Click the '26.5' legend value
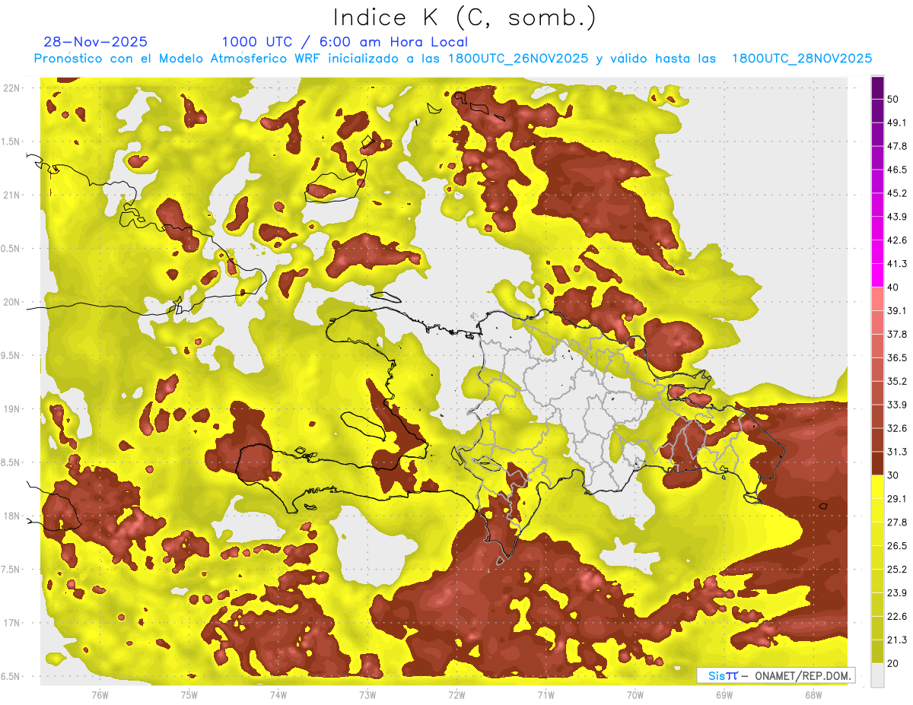The height and width of the screenshot is (705, 913). pos(897,546)
